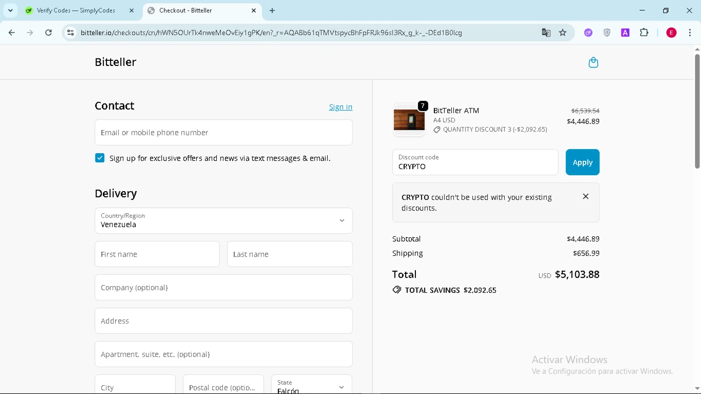Open the Chrome profile avatar E

[x=671, y=33]
